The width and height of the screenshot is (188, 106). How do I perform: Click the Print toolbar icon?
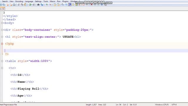tap(14, 5)
